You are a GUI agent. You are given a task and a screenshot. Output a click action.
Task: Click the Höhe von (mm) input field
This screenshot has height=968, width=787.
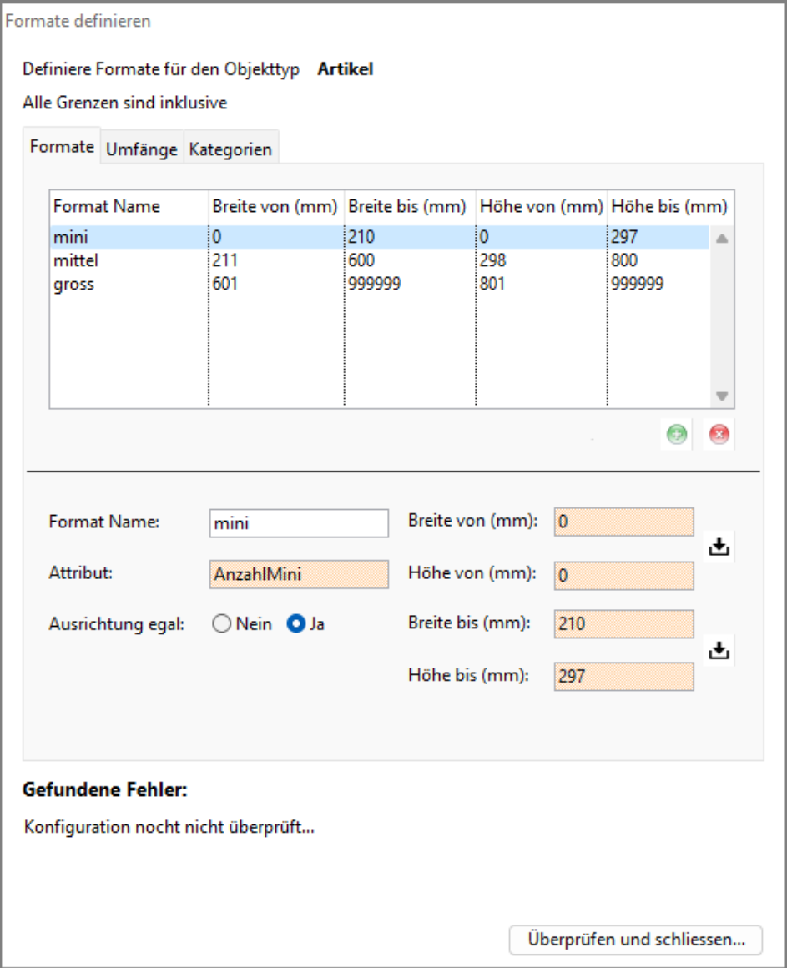click(623, 574)
